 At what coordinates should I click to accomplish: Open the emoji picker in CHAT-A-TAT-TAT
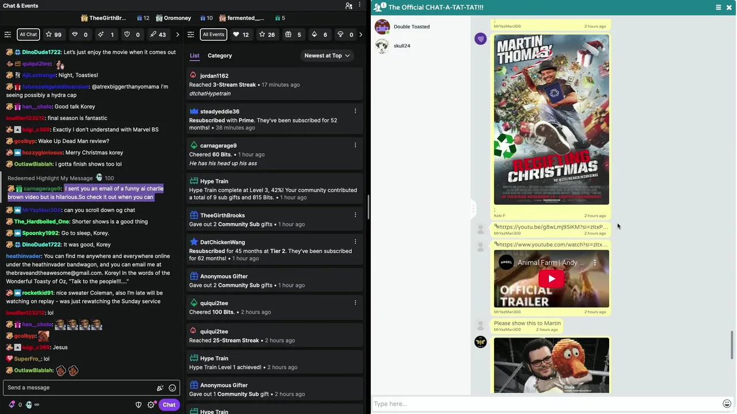pos(727,404)
